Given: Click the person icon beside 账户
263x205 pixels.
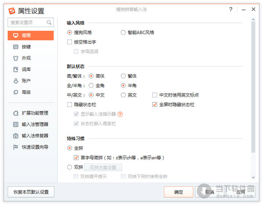Looking at the screenshot, I should coord(16,81).
